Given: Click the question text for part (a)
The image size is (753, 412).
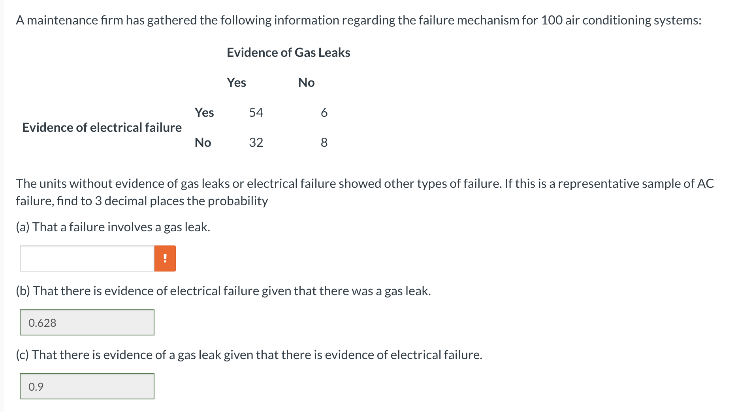Looking at the screenshot, I should (x=113, y=227).
